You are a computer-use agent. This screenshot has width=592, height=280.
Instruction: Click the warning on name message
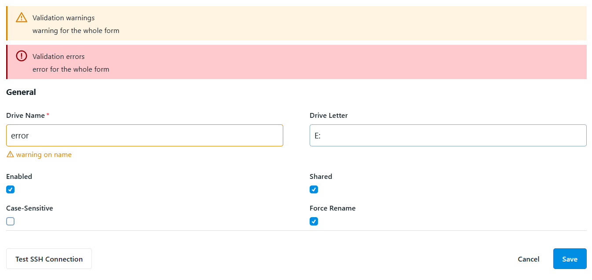click(x=43, y=154)
